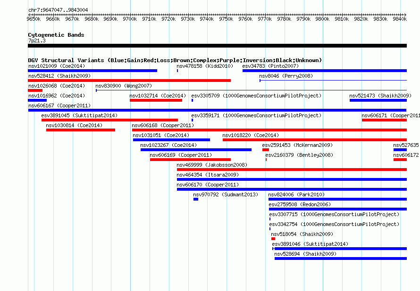This screenshot has width=420, height=291.
Task: Click the small red bar under nsv518054
Action: (x=273, y=239)
